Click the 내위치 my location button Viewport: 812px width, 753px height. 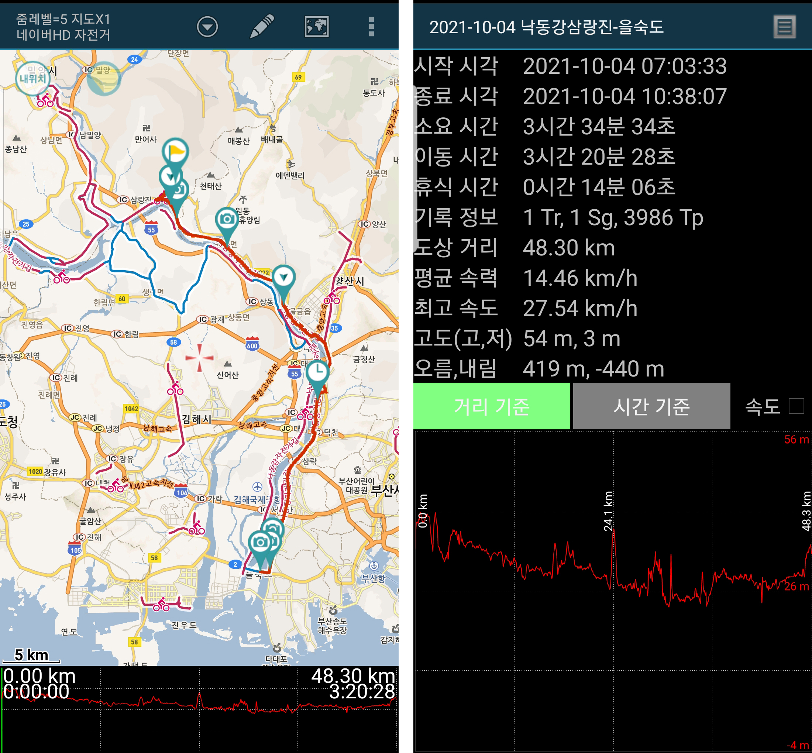[x=33, y=78]
